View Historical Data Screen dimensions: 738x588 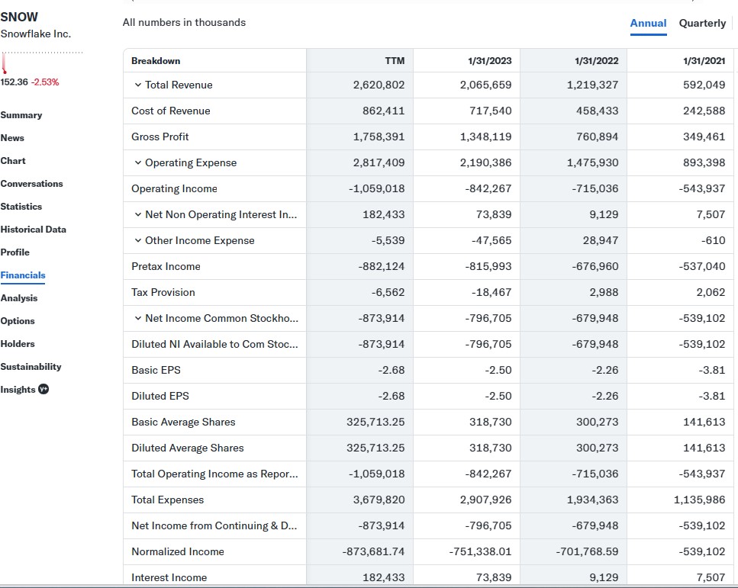(x=34, y=230)
